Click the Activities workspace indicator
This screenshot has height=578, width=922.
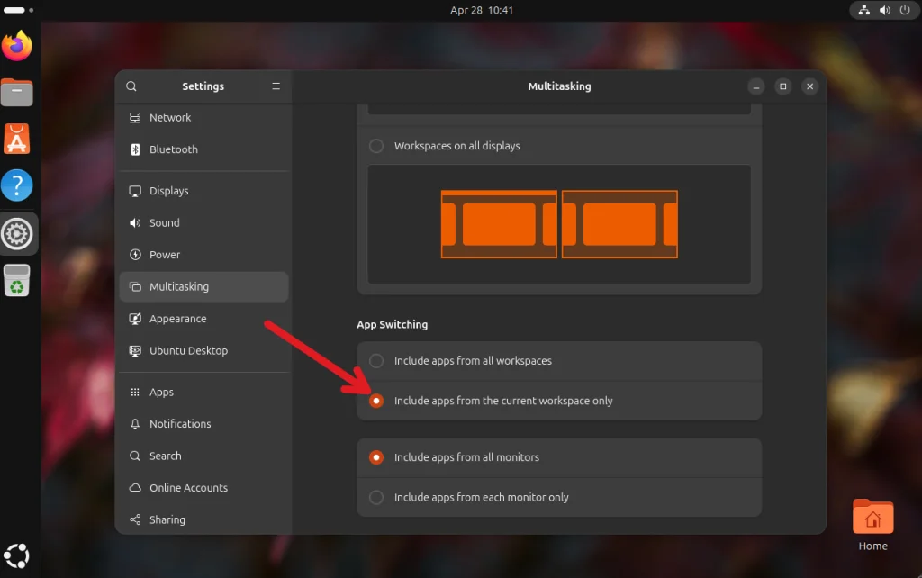pyautogui.click(x=18, y=10)
